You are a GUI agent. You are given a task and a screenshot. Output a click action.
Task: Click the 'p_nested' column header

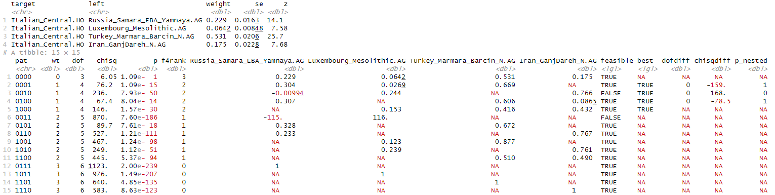coord(751,60)
